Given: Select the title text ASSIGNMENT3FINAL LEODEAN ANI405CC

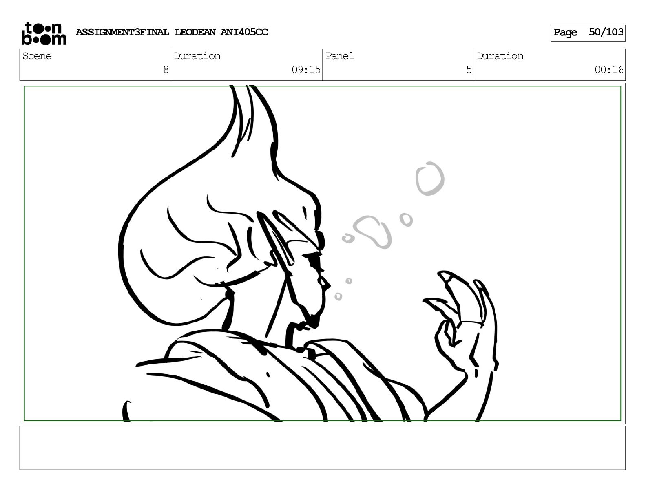Looking at the screenshot, I should click(x=172, y=32).
